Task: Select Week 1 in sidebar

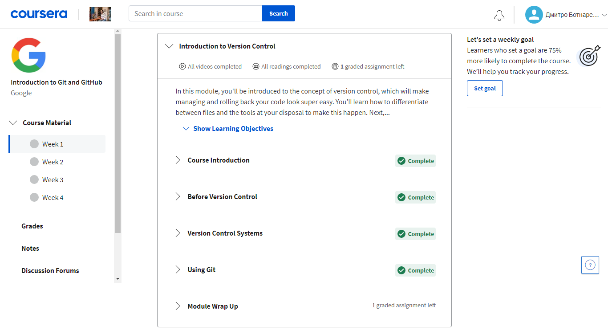Action: point(57,144)
